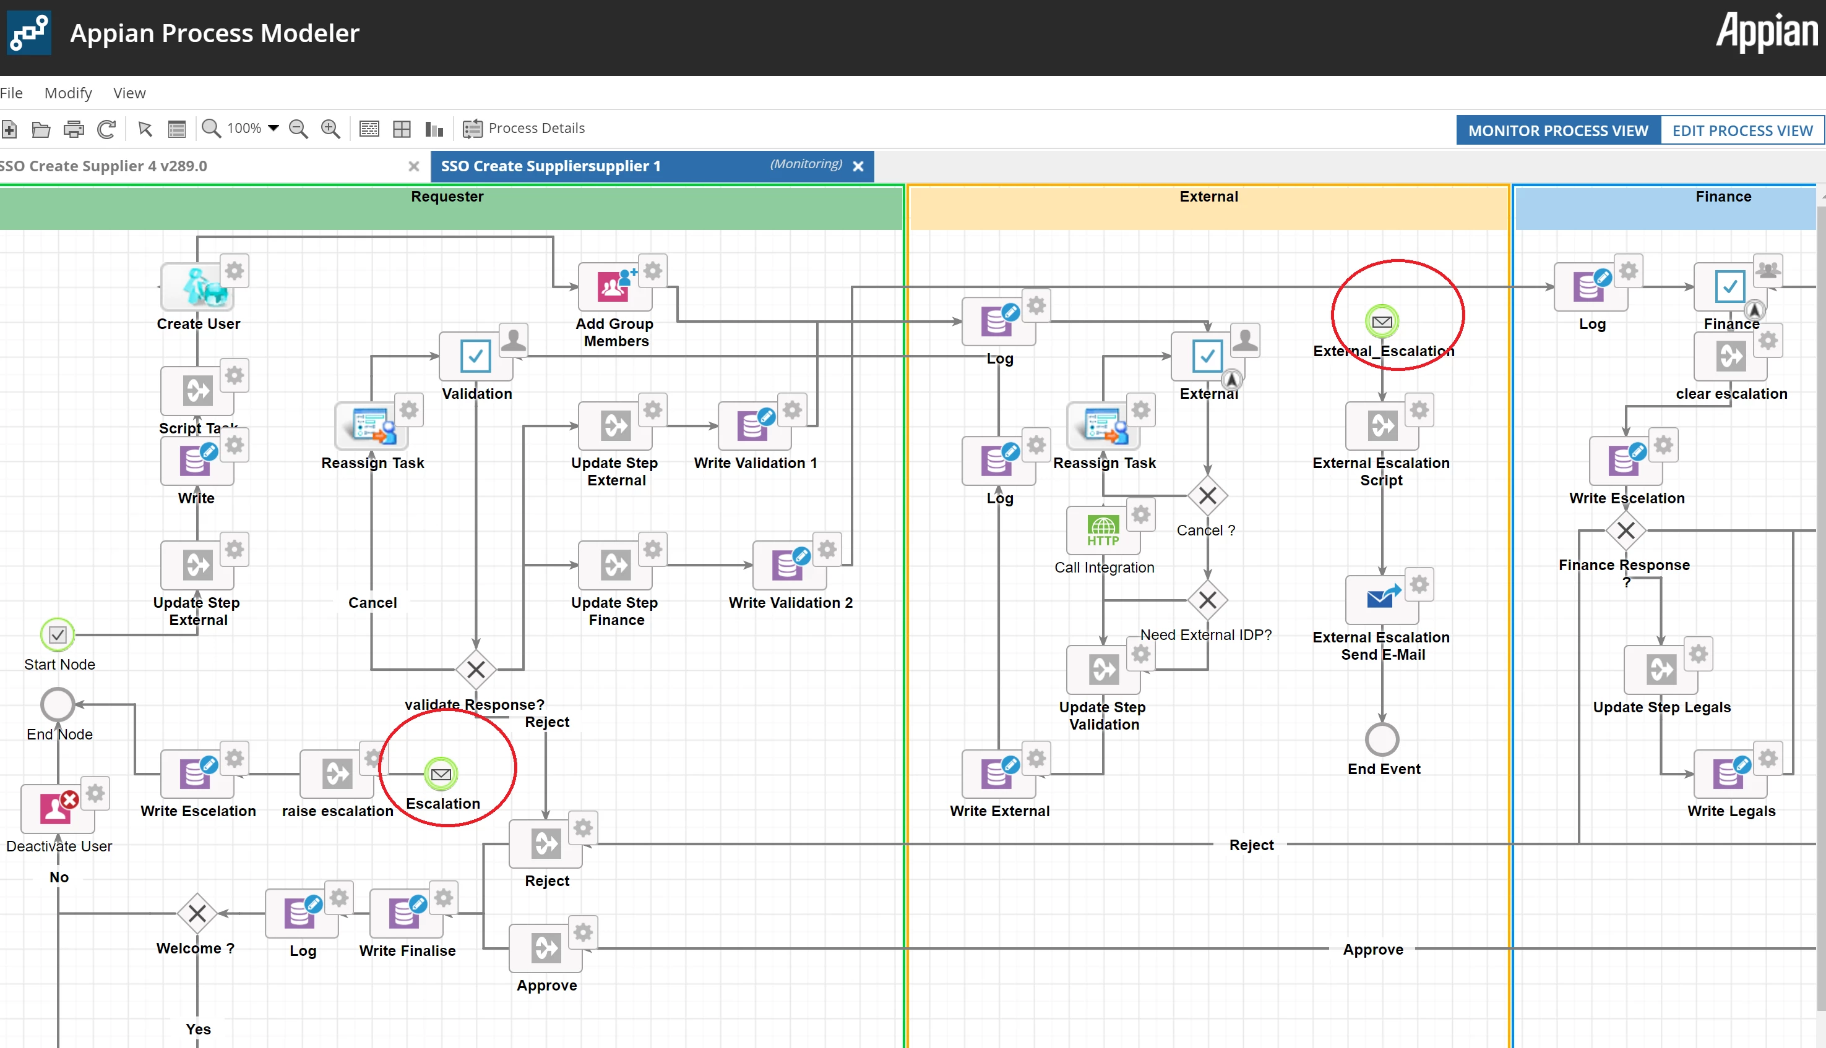Open a process model with folder icon
1826x1048 pixels.
coord(41,129)
